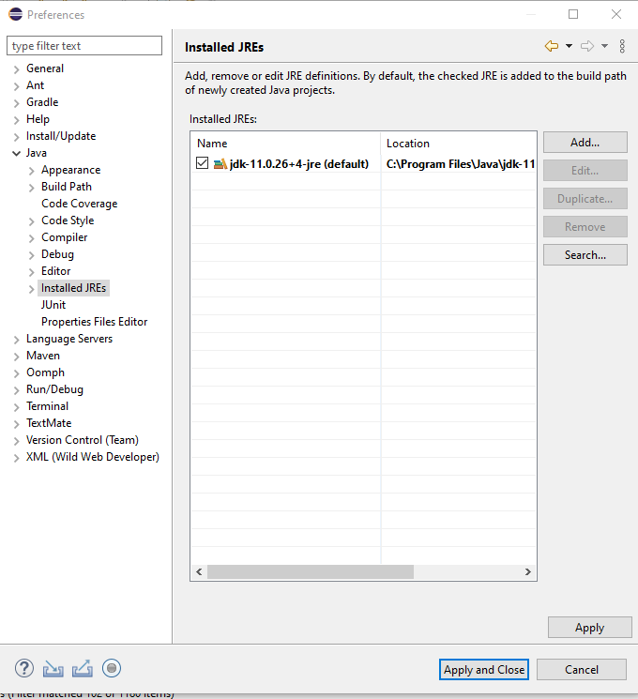Click the Eclipse logo in title bar

pos(15,14)
